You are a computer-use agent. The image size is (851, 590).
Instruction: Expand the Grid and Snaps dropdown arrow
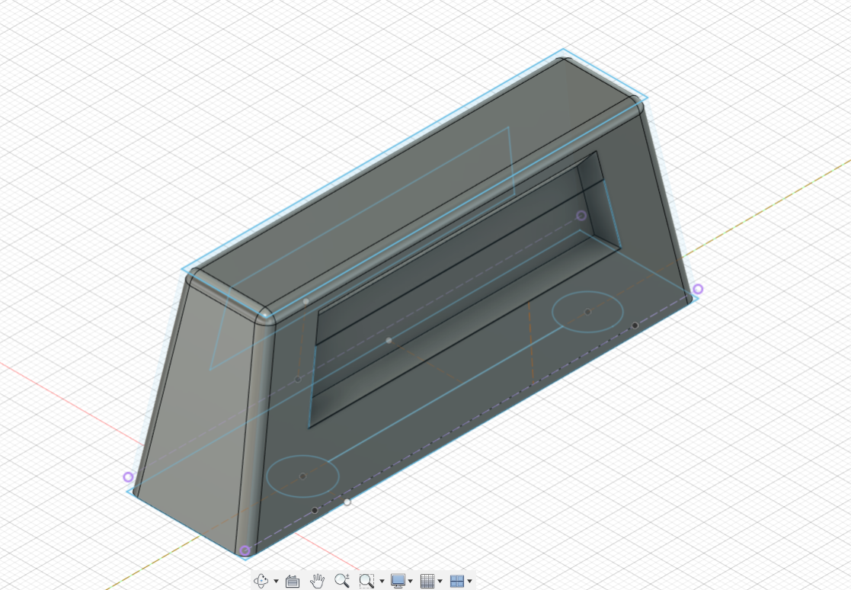click(x=440, y=582)
